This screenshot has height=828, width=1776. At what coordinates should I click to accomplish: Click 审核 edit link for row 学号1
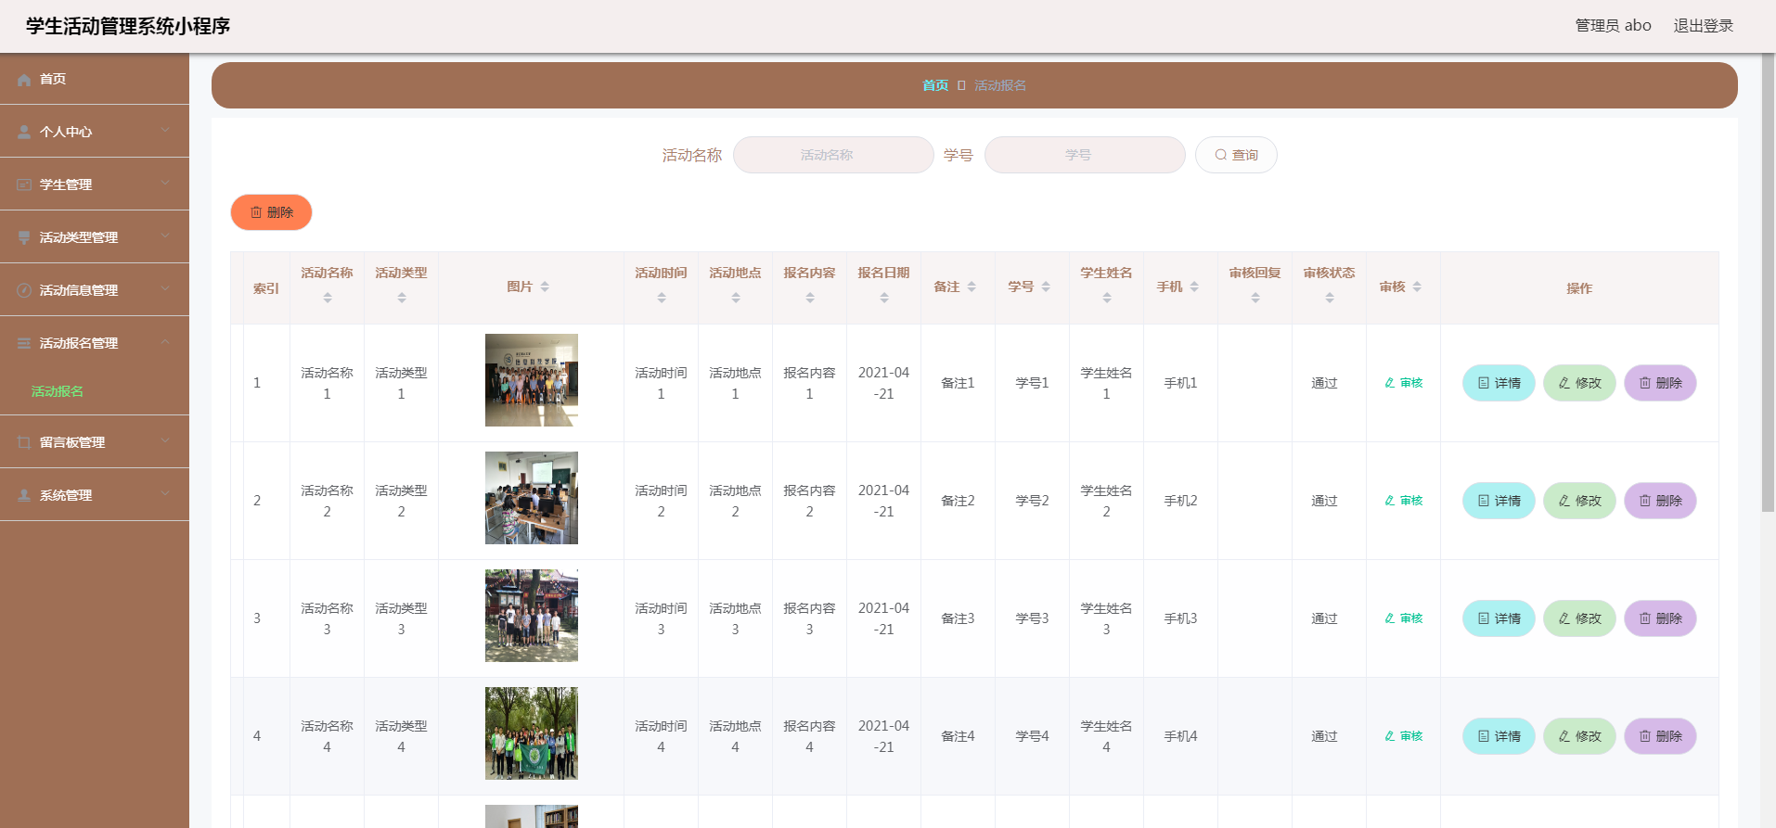click(1403, 383)
